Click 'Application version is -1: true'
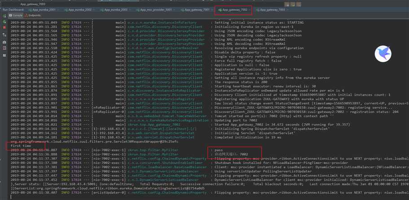The width and height of the screenshot is (409, 200). (x=246, y=74)
